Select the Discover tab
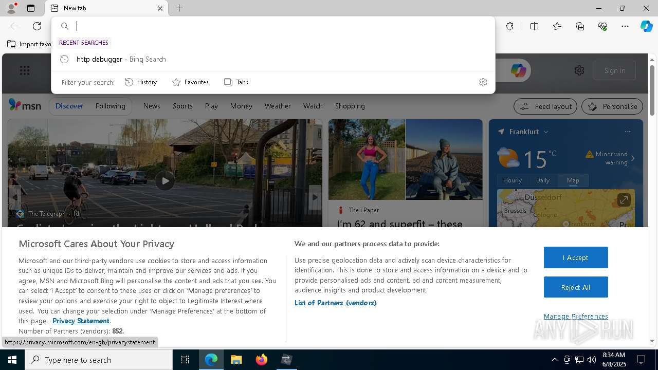 pos(69,106)
